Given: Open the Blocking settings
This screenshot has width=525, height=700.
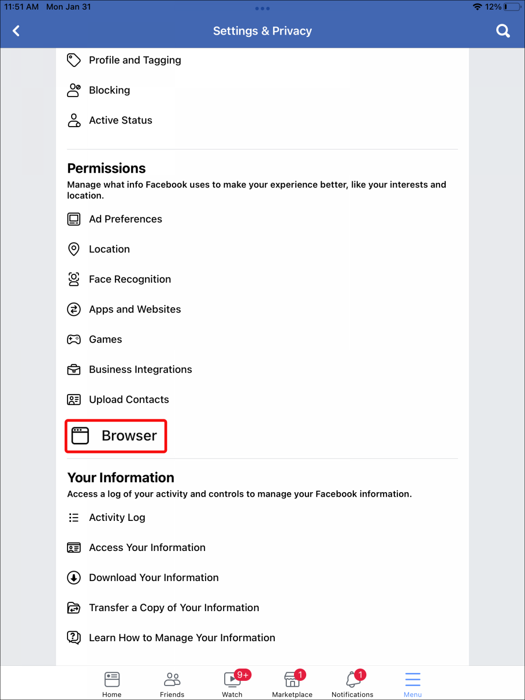Looking at the screenshot, I should pyautogui.click(x=110, y=90).
